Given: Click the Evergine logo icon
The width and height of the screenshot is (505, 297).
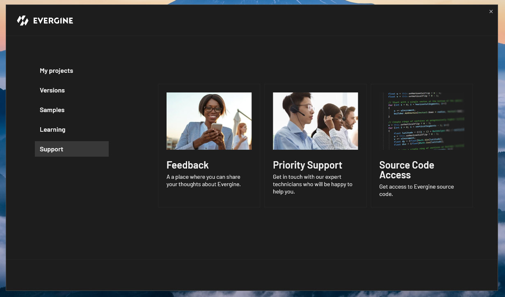Looking at the screenshot, I should point(23,20).
